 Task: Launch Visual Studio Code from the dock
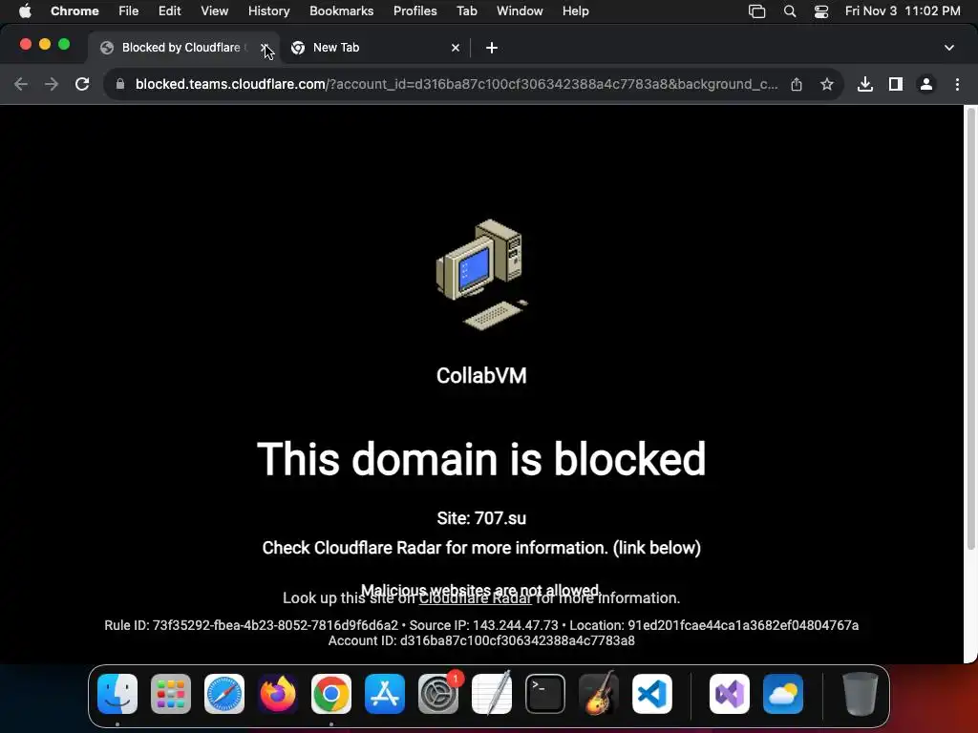651,694
